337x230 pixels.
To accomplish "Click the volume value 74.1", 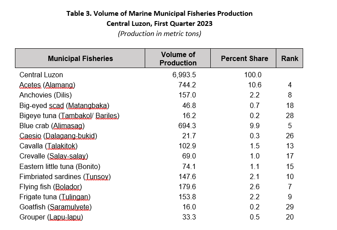I will tap(189, 166).
